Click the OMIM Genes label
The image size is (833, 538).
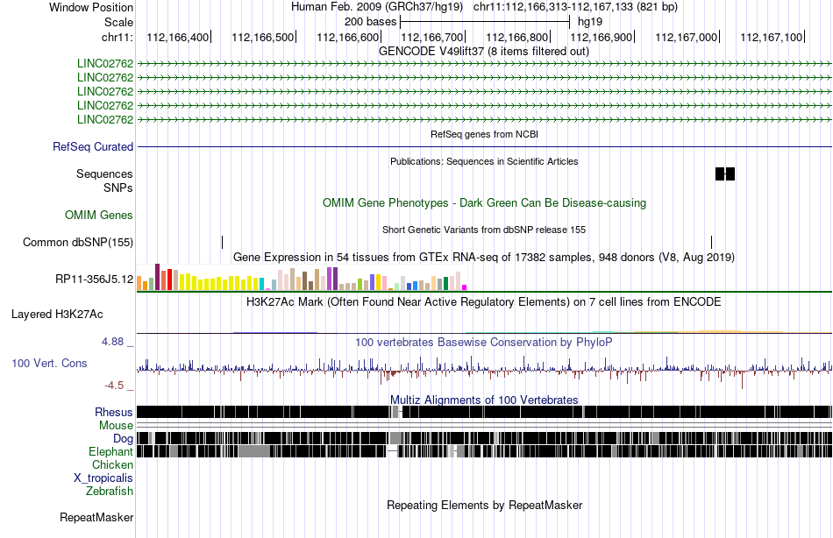(99, 215)
